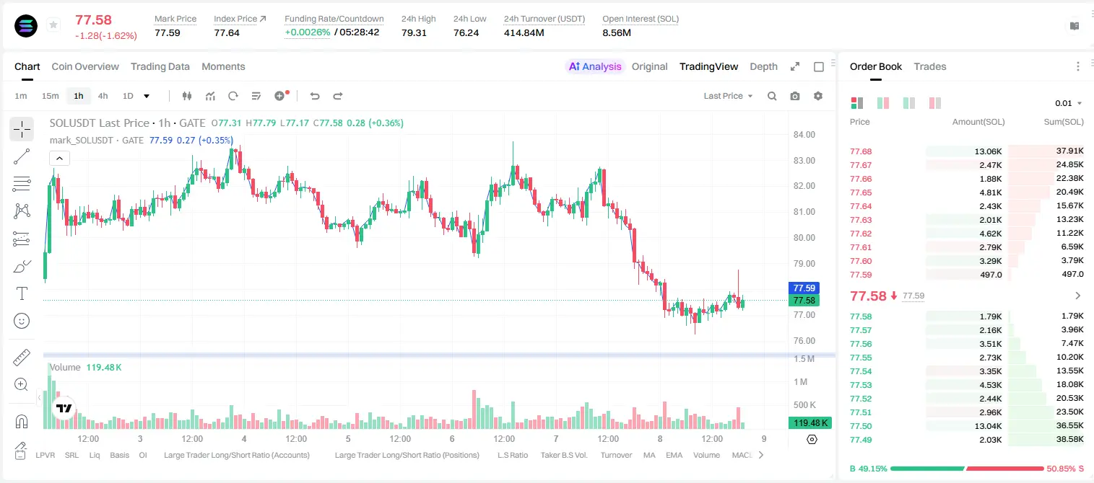1094x483 pixels.
Task: Select the 4h timeframe
Action: [x=103, y=96]
